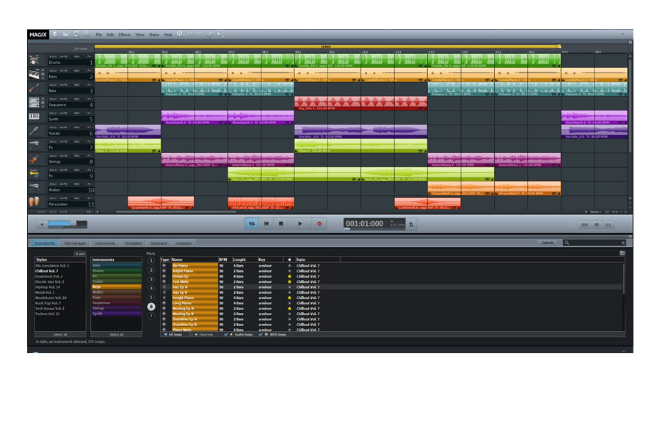
Task: Click the play button in transport
Action: click(300, 223)
